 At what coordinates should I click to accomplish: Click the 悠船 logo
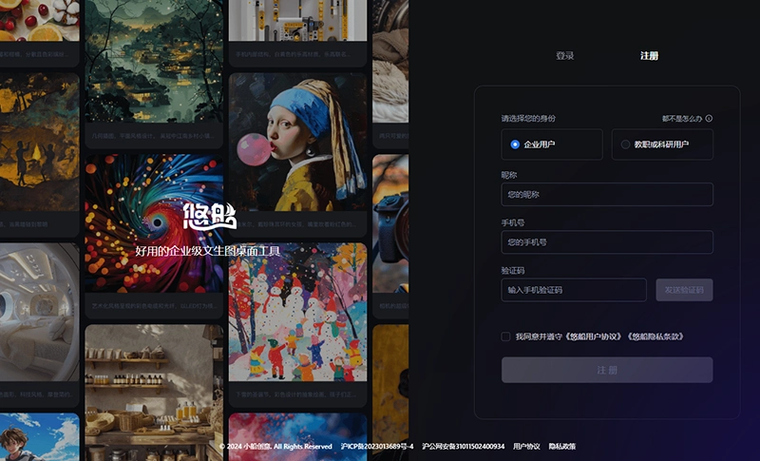point(209,216)
